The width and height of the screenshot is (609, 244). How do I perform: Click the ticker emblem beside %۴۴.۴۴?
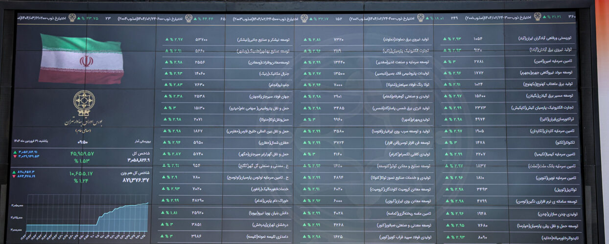(x=188, y=19)
